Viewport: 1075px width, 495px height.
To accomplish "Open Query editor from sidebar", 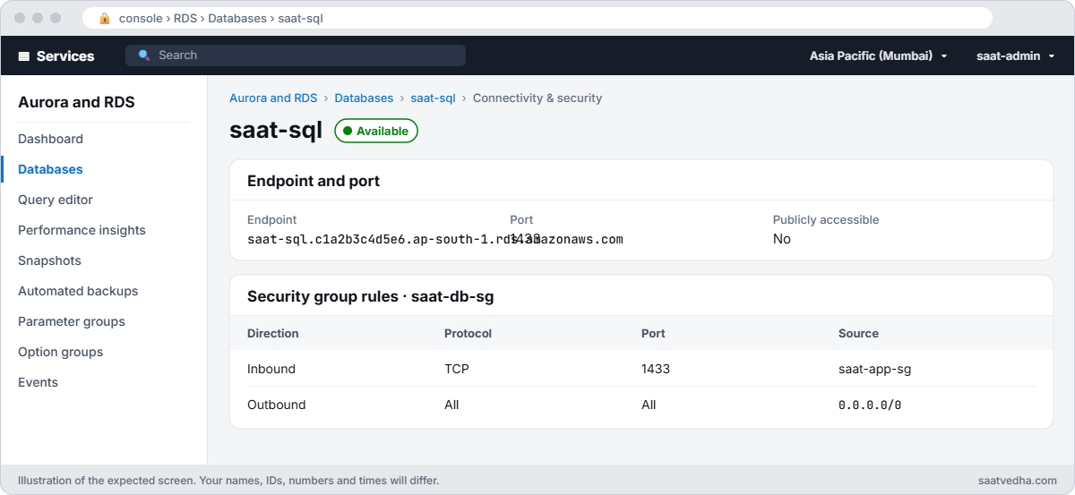I will [x=56, y=200].
